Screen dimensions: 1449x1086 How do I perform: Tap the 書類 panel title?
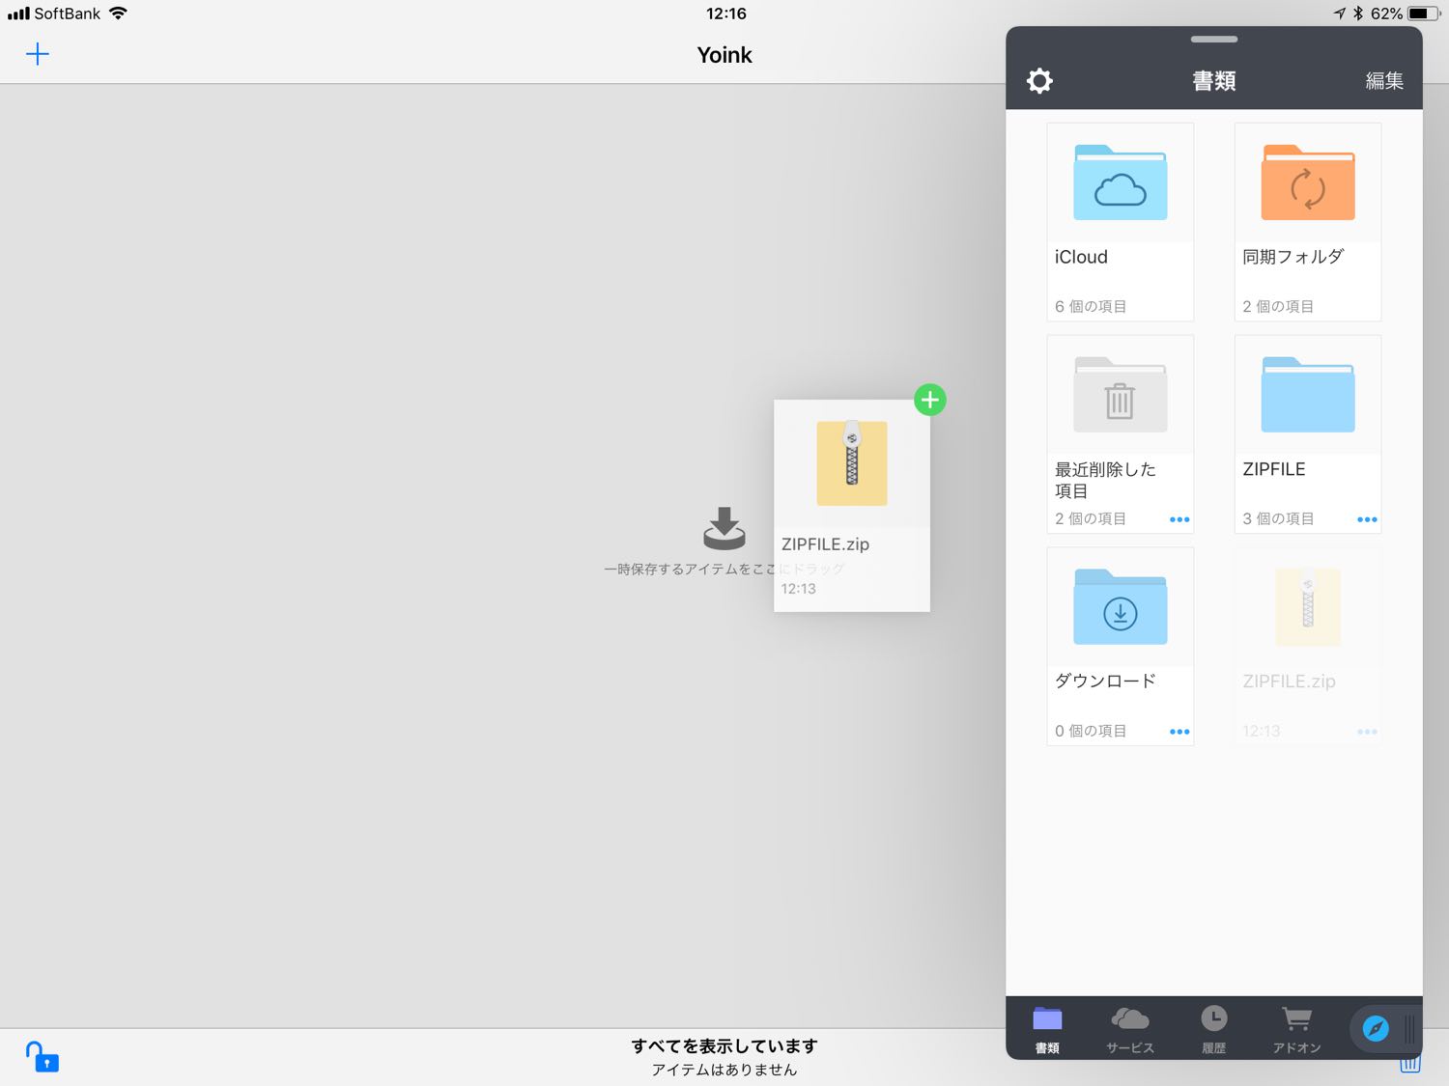pyautogui.click(x=1214, y=81)
